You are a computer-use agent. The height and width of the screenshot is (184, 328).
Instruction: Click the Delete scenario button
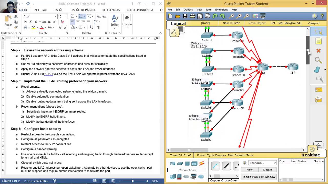coord(268,170)
